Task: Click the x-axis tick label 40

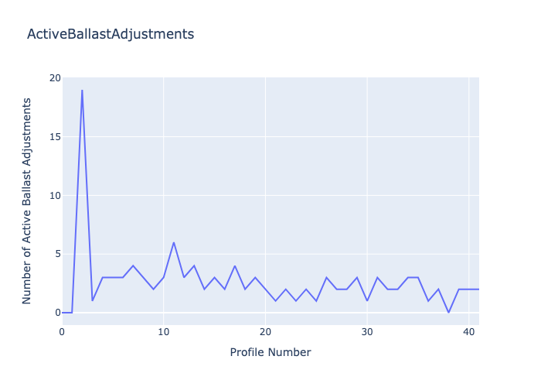Action: pyautogui.click(x=468, y=332)
